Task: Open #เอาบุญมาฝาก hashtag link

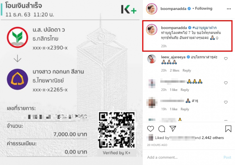Action: (x=204, y=27)
